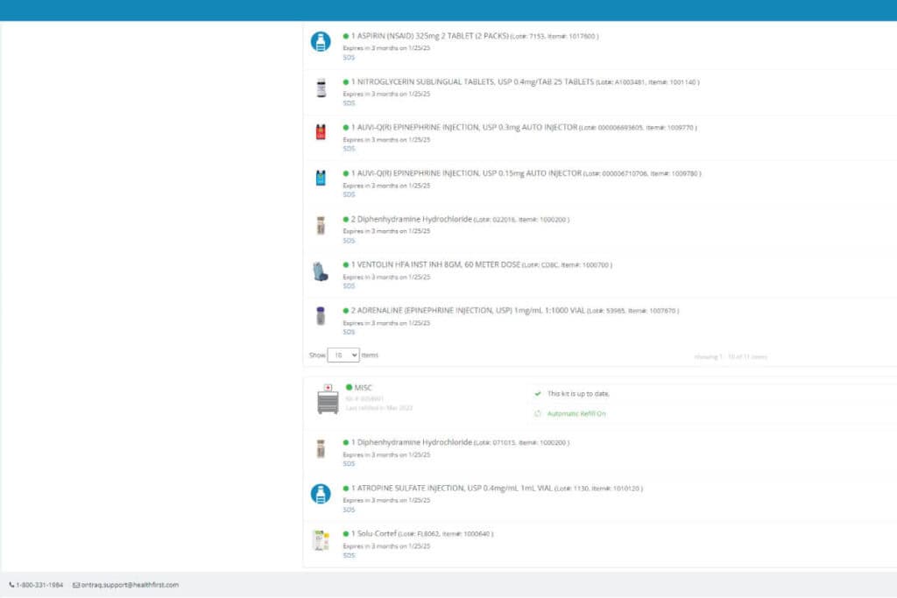Open the SDS link under Nitroglycerin
The width and height of the screenshot is (897, 598).
[349, 103]
